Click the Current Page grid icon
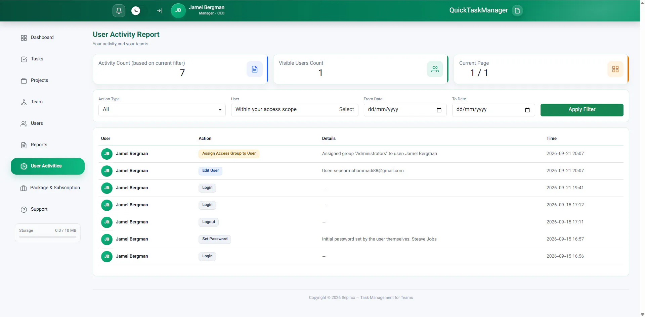This screenshot has height=317, width=645. (x=615, y=69)
